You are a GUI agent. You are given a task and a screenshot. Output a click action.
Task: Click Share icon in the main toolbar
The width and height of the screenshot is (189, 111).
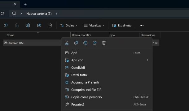point(39,26)
